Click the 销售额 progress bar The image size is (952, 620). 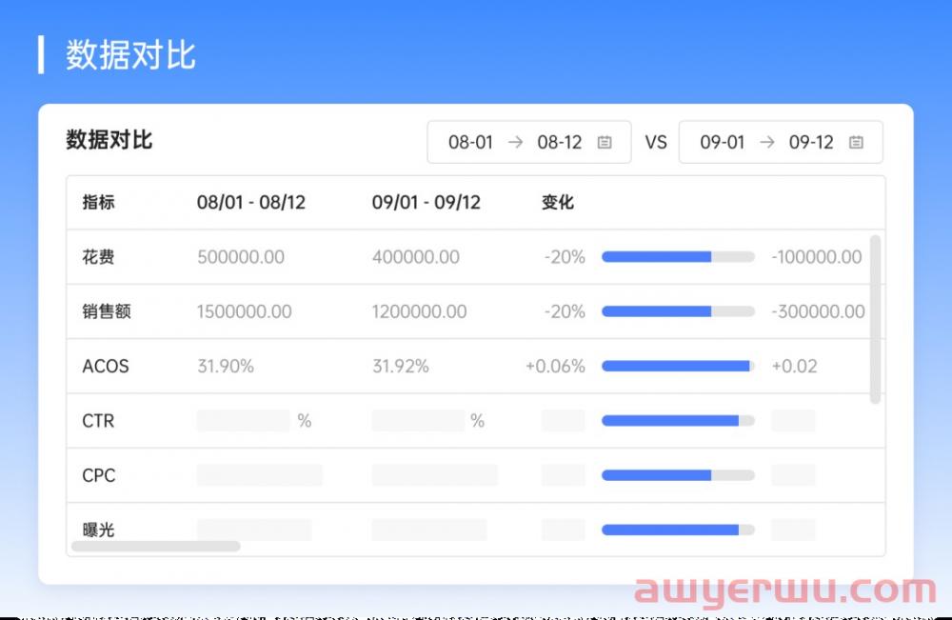coord(678,311)
